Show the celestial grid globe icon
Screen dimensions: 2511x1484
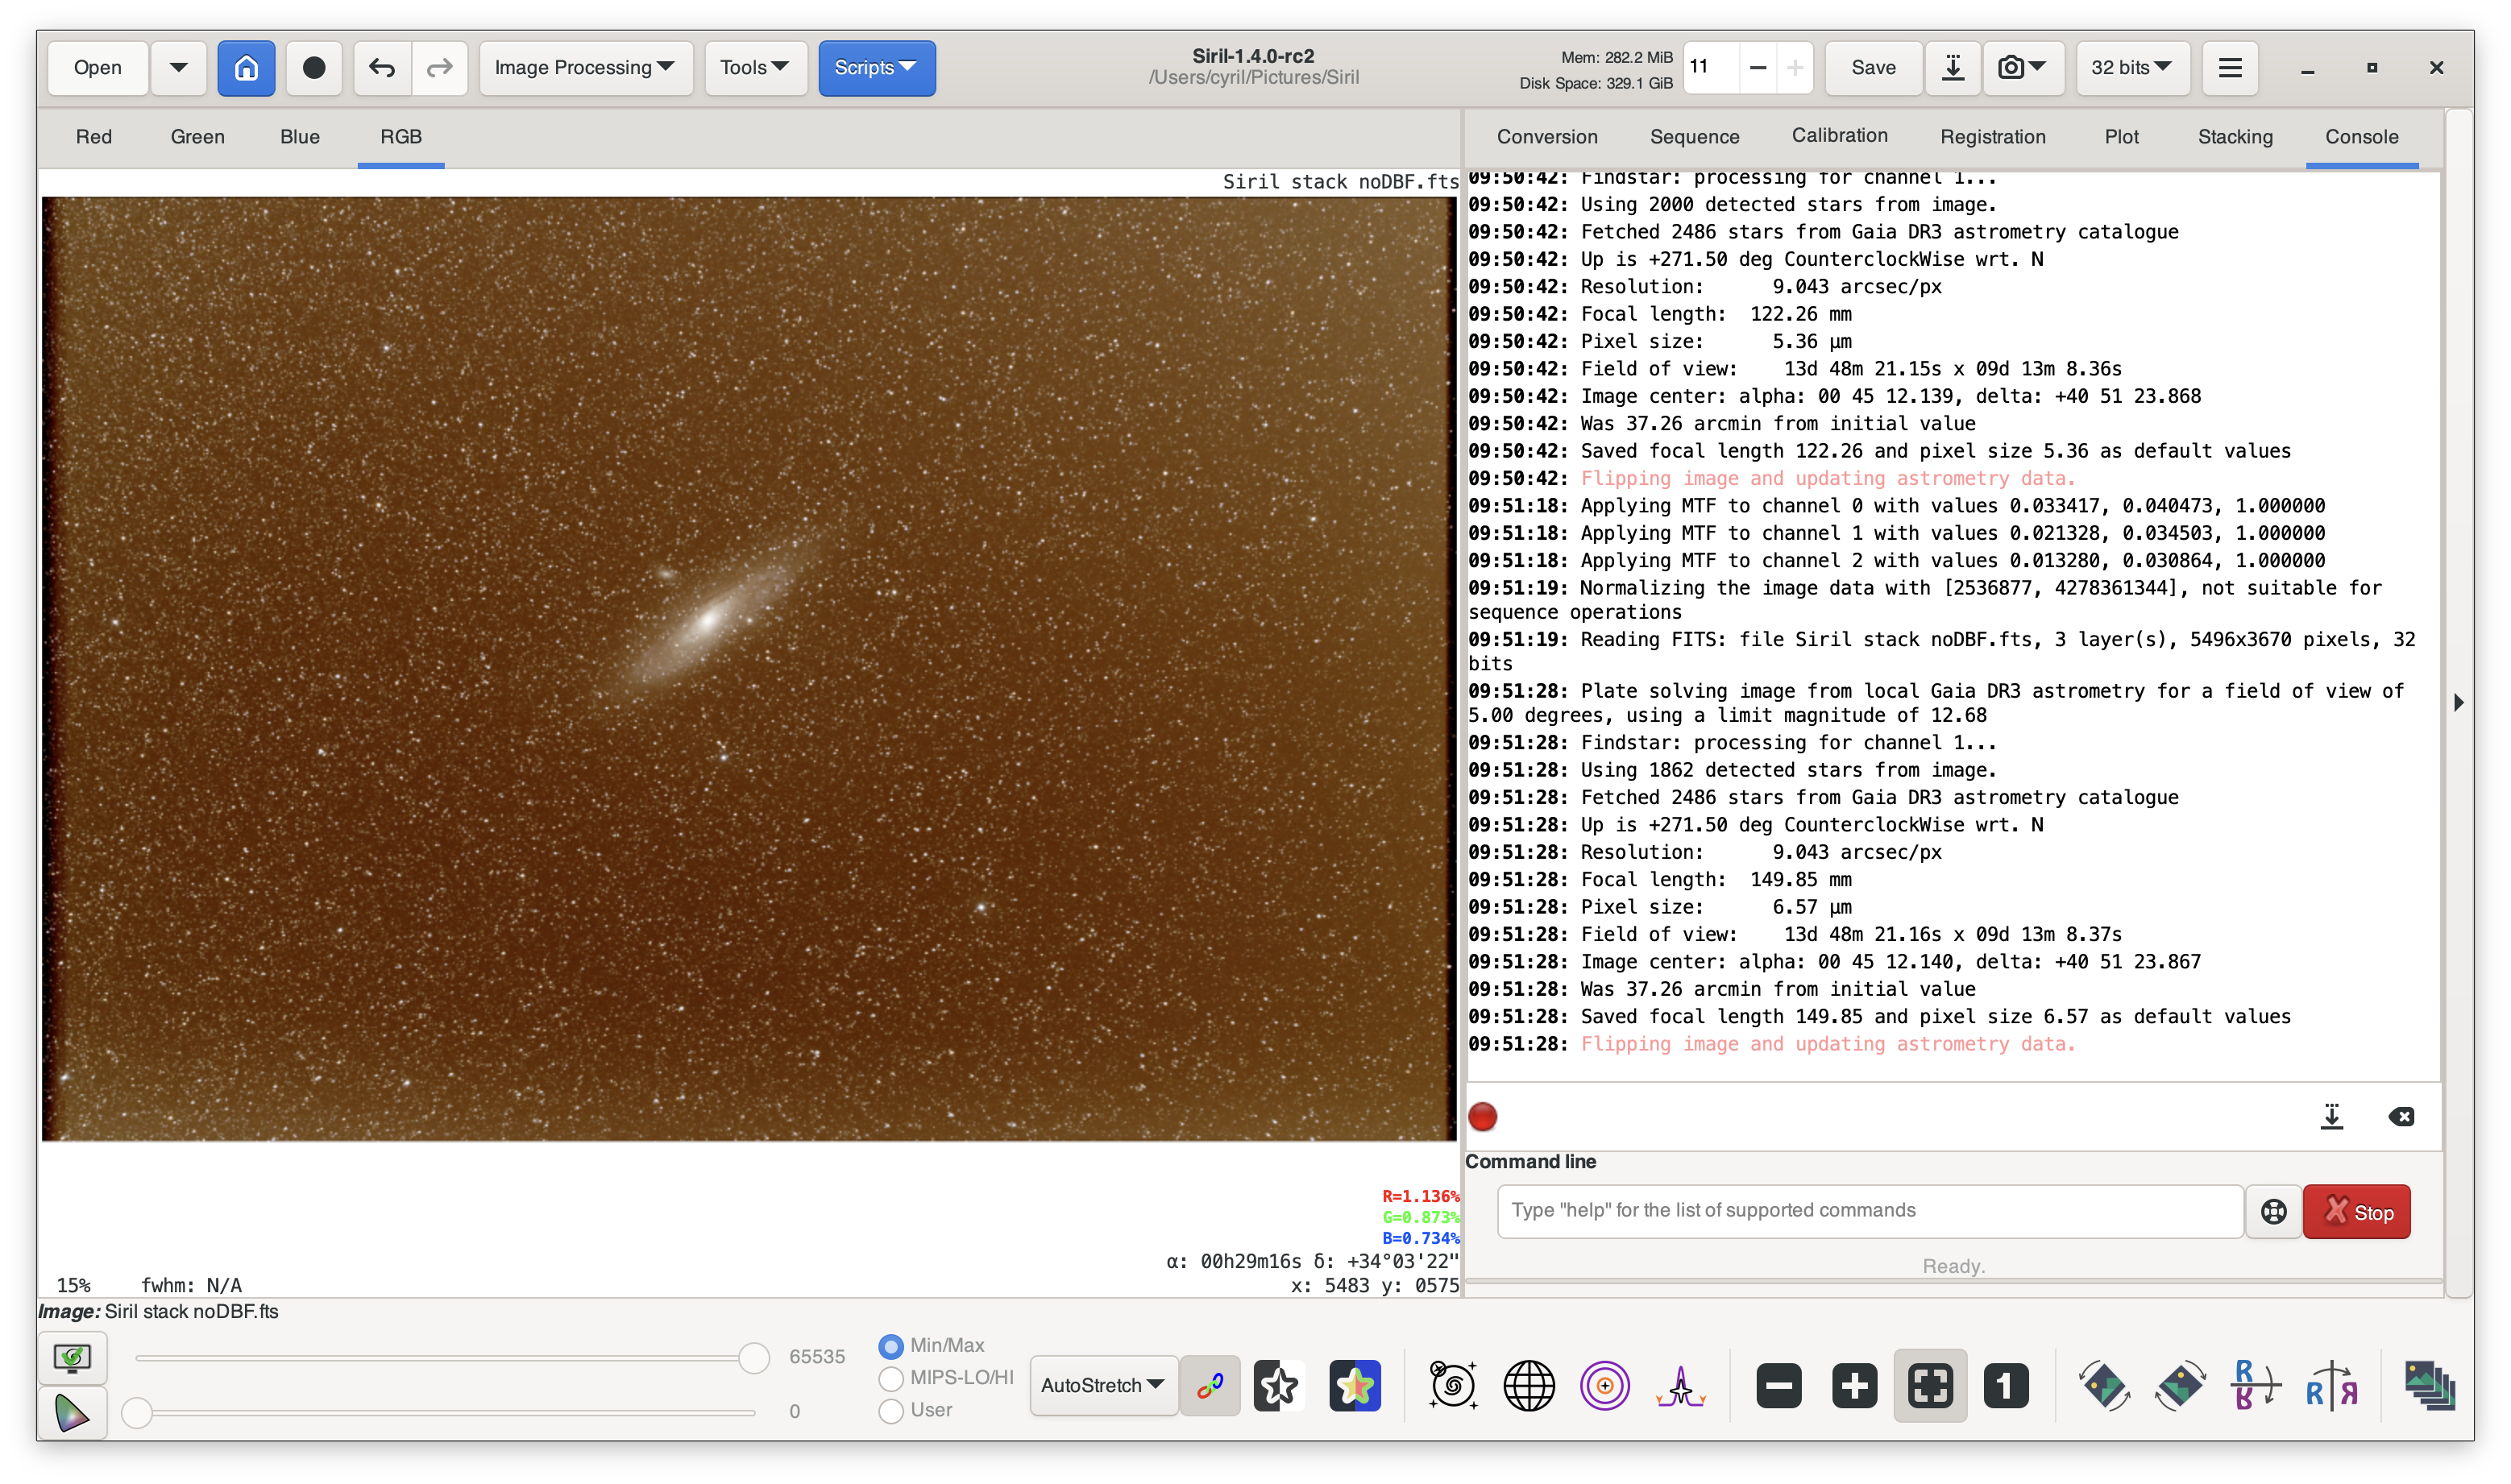1529,1386
